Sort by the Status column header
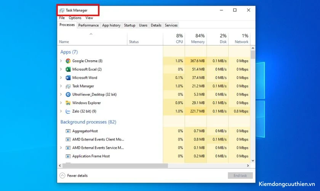Image resolution: width=320 pixels, height=191 pixels. click(145, 39)
